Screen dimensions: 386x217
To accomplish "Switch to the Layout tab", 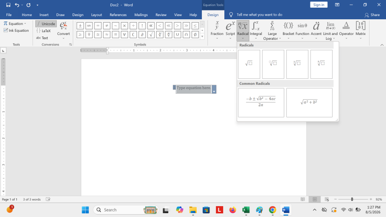I will click(x=96, y=15).
